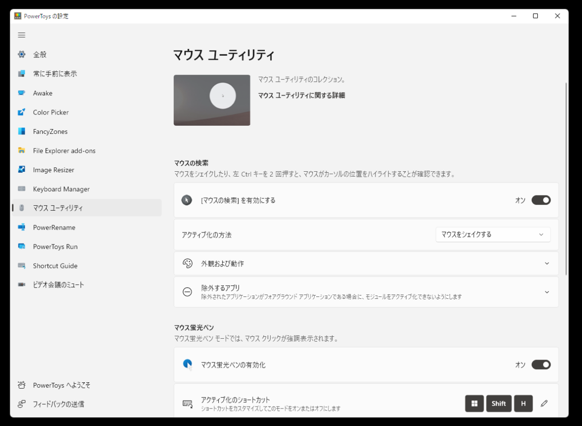Select FancyZones in the sidebar
The image size is (582, 426).
point(87,131)
